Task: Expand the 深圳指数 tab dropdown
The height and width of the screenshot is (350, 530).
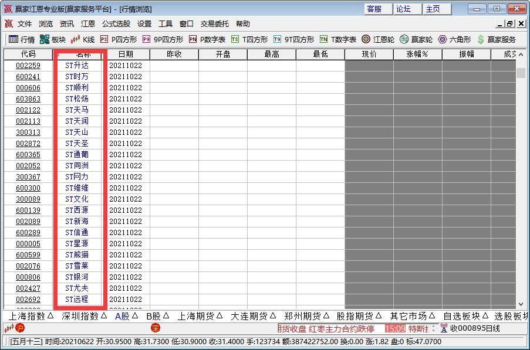Action: pyautogui.click(x=104, y=315)
